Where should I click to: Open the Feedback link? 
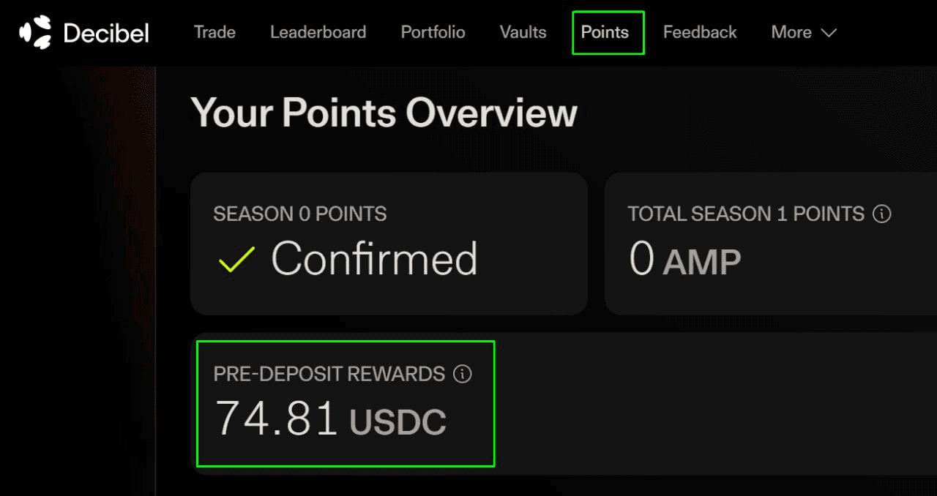700,32
